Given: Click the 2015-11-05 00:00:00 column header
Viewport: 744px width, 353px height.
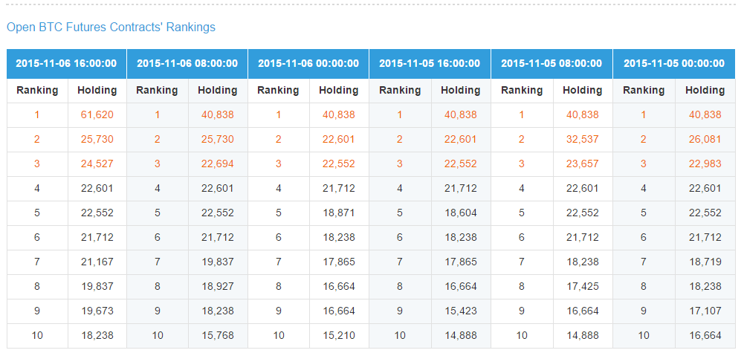Looking at the screenshot, I should (674, 64).
